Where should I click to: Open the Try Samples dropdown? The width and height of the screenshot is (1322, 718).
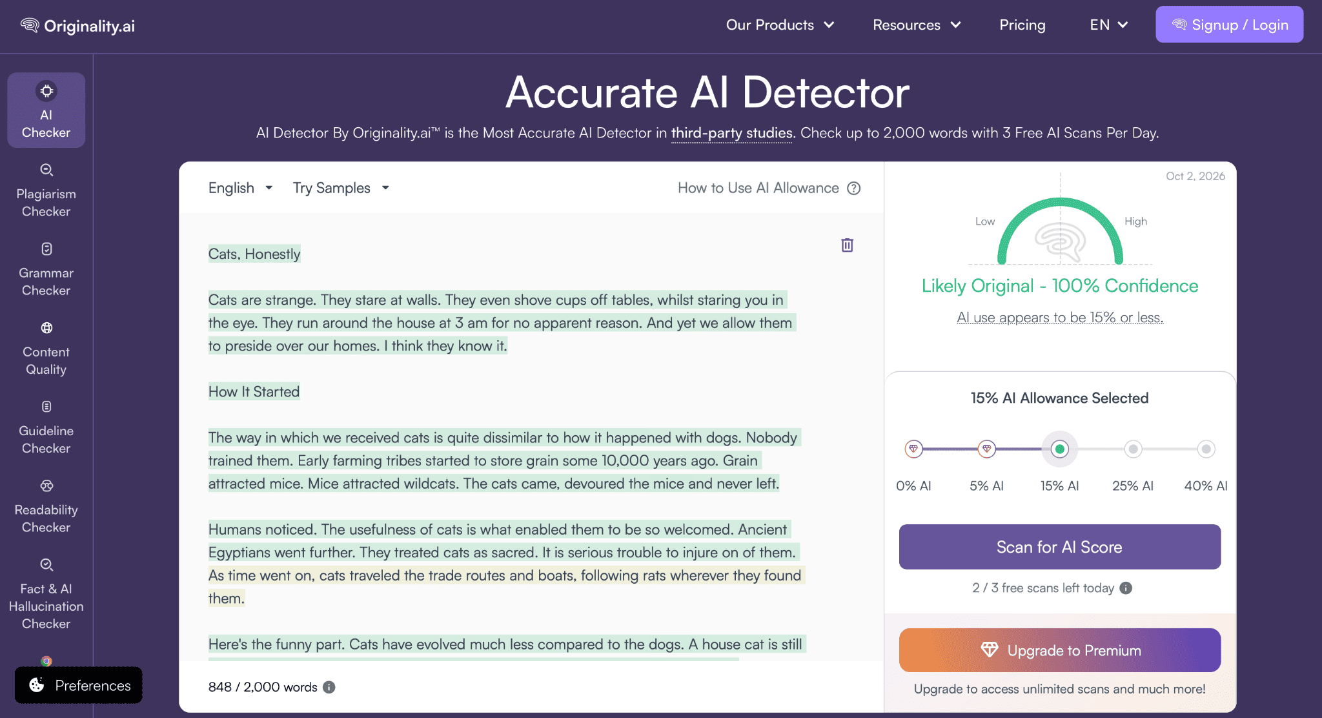(x=341, y=188)
